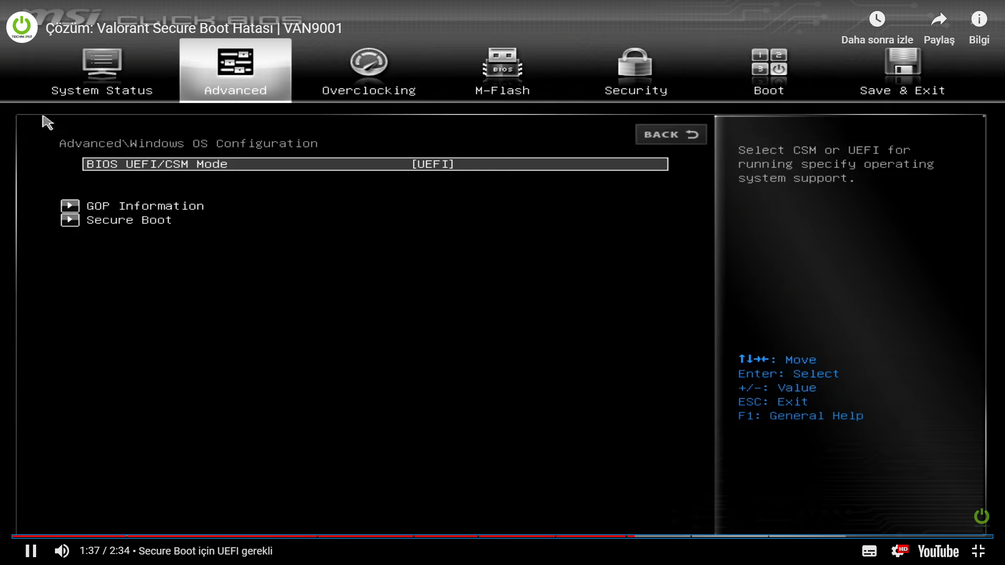1005x565 pixels.
Task: Click the Boot numbered keys icon
Action: click(768, 63)
